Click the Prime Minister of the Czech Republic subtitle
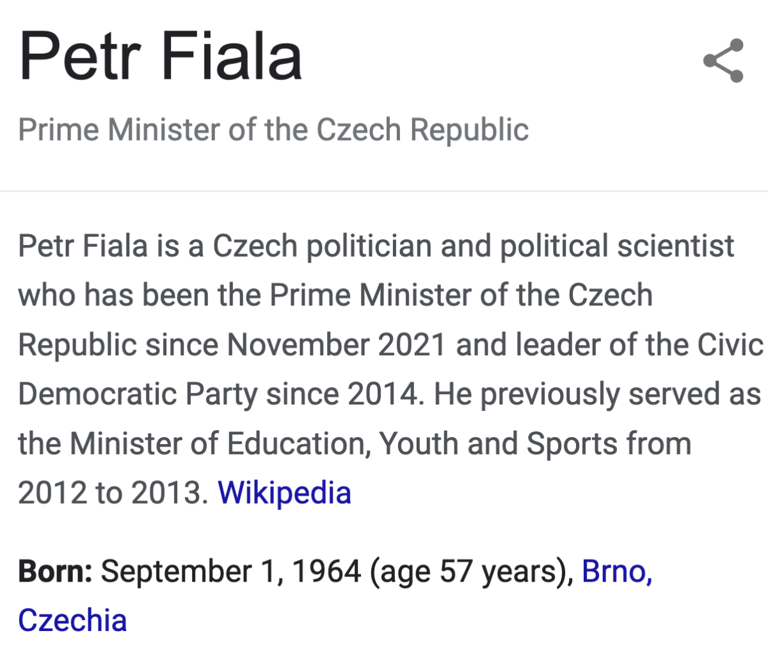 click(273, 130)
